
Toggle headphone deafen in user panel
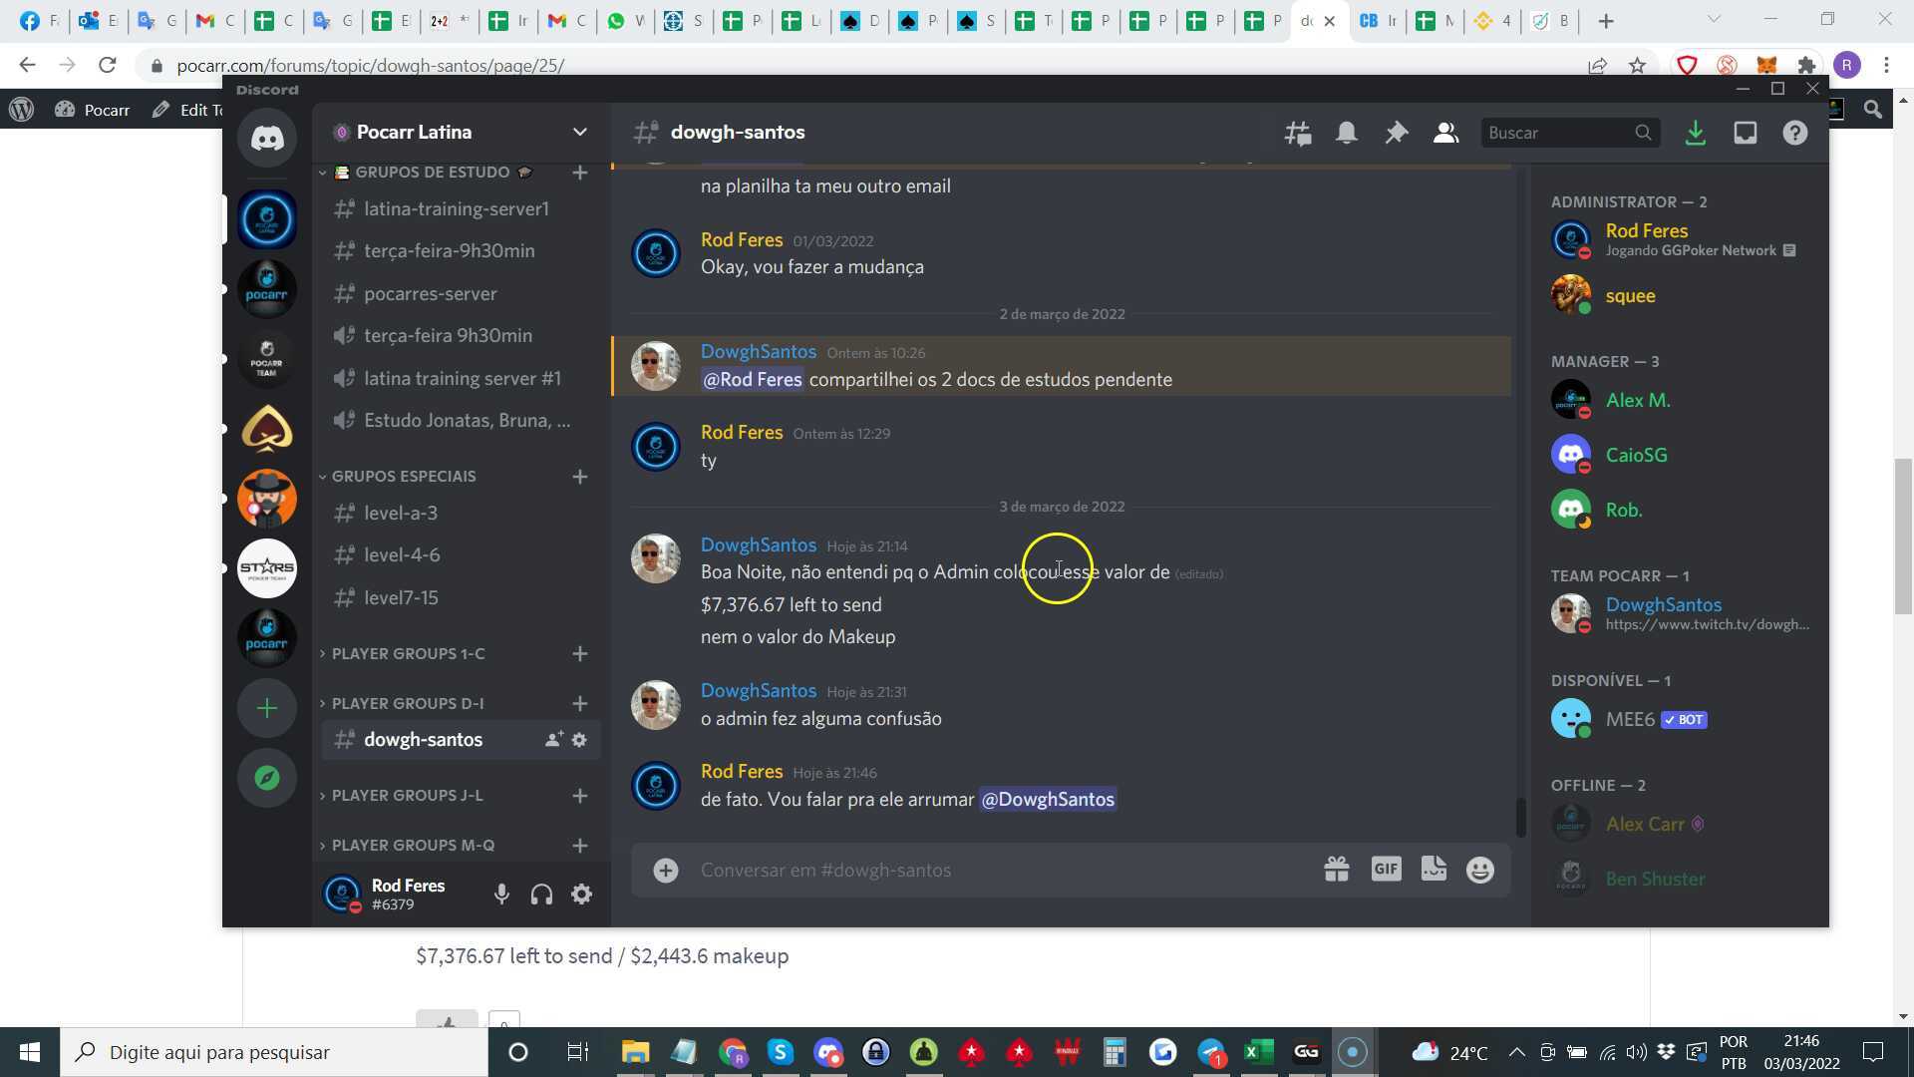(x=541, y=895)
